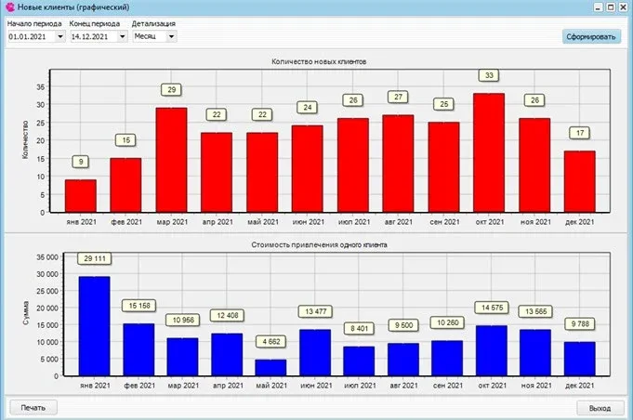The height and width of the screenshot is (420, 633).
Task: Expand the Конец периода date dropdown arrow
Action: point(123,37)
